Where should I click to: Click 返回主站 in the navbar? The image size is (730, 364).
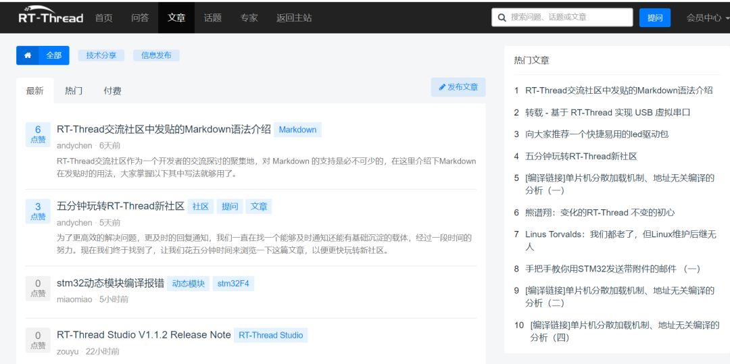pos(294,18)
